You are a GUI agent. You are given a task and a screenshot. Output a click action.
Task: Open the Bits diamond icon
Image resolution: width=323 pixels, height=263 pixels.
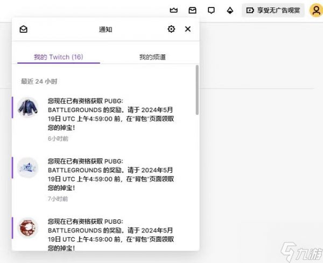230,10
